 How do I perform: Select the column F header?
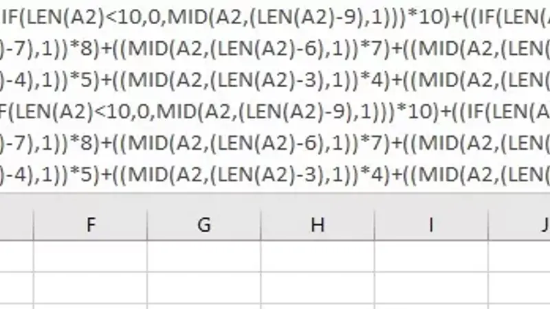[91, 225]
